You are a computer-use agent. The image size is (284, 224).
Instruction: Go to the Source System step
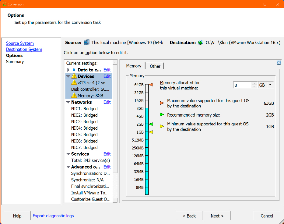(x=20, y=43)
